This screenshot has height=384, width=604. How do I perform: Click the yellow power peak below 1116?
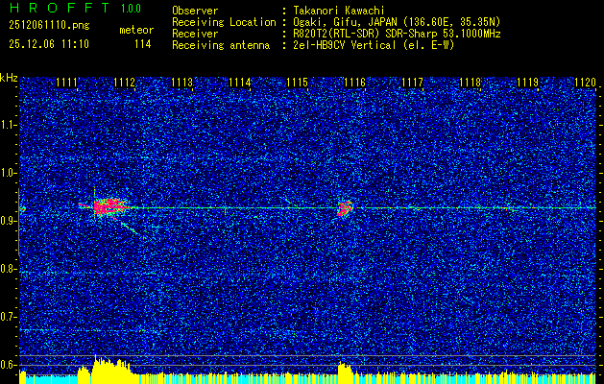coord(345,372)
